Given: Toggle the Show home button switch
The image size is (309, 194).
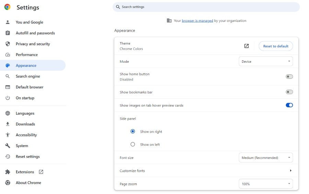Looking at the screenshot, I should coord(289,76).
